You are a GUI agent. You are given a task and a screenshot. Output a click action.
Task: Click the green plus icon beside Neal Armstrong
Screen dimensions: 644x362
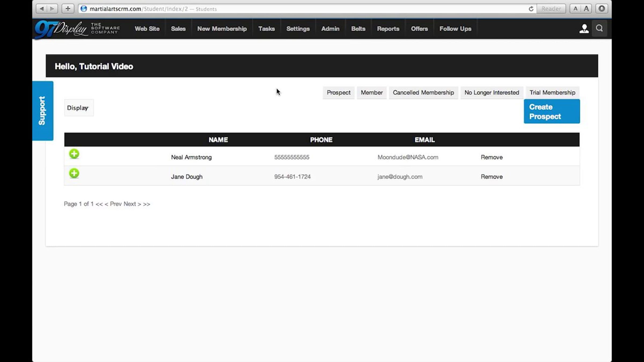(x=74, y=154)
